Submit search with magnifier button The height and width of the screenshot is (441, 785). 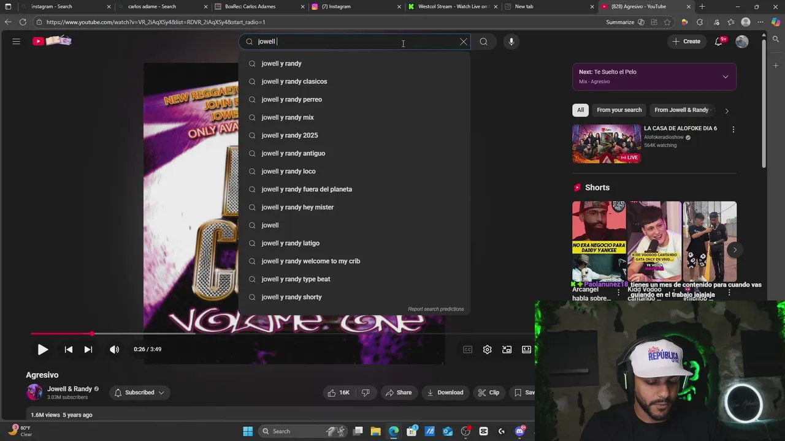coord(484,42)
